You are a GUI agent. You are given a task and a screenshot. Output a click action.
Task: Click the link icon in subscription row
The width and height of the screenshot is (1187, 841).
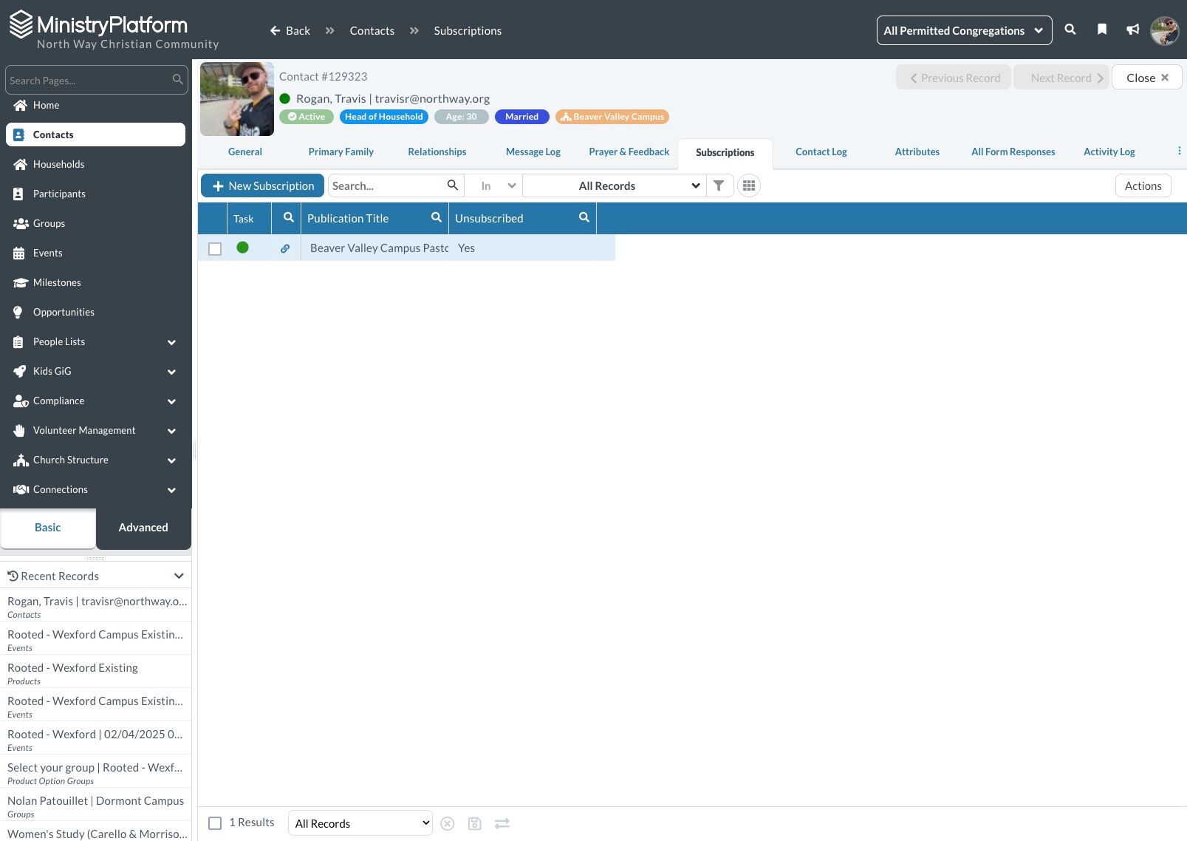(x=285, y=248)
